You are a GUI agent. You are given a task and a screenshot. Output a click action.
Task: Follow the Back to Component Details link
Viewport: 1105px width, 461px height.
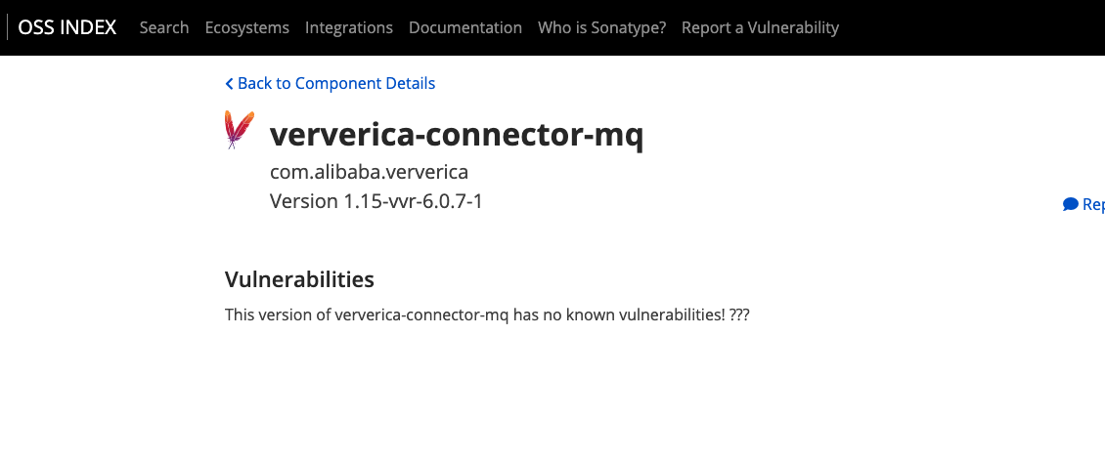click(336, 84)
